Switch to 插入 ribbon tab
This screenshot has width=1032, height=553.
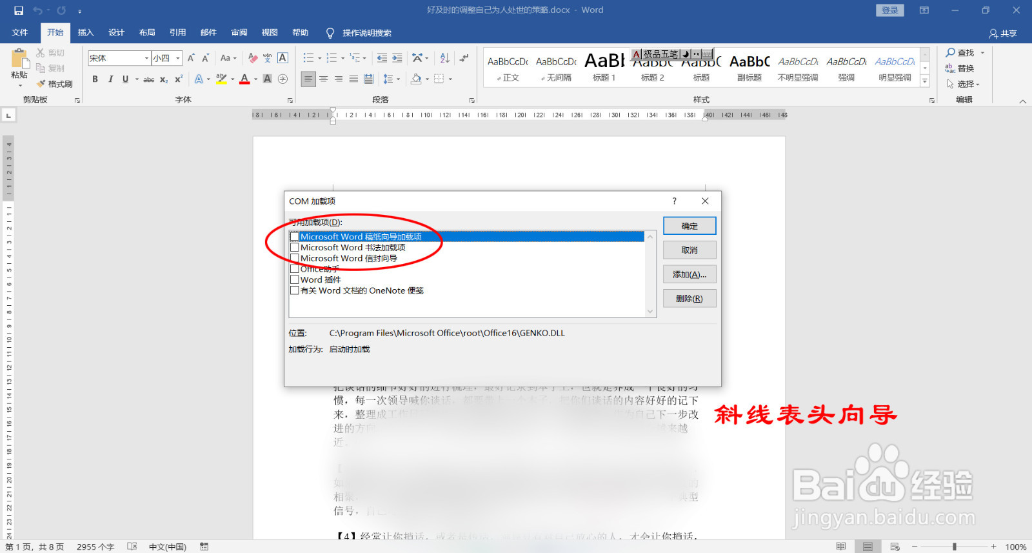[x=86, y=33]
